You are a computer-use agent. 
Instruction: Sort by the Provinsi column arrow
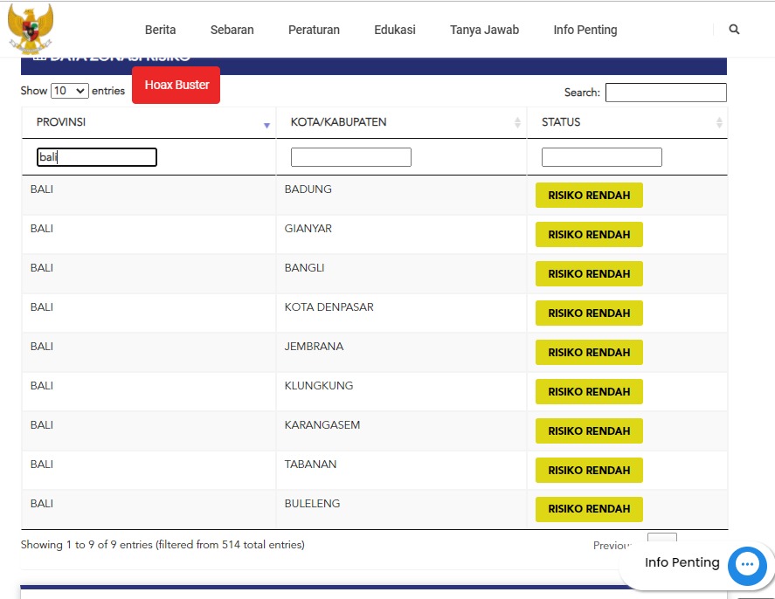266,126
